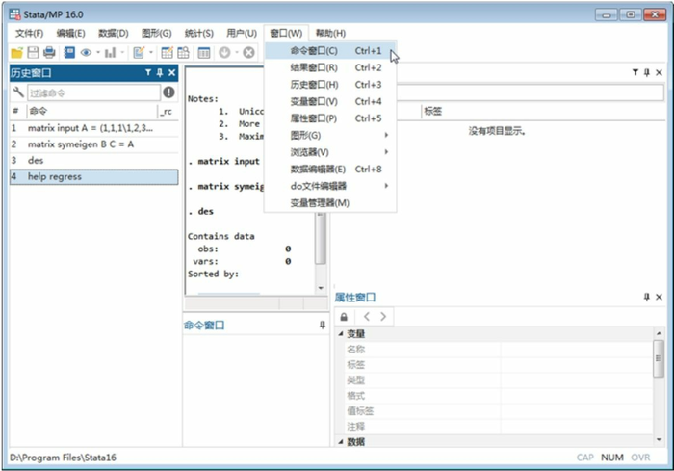Open the 数据(D) menu

[113, 33]
